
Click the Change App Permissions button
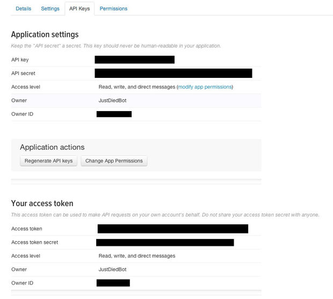[x=114, y=161]
